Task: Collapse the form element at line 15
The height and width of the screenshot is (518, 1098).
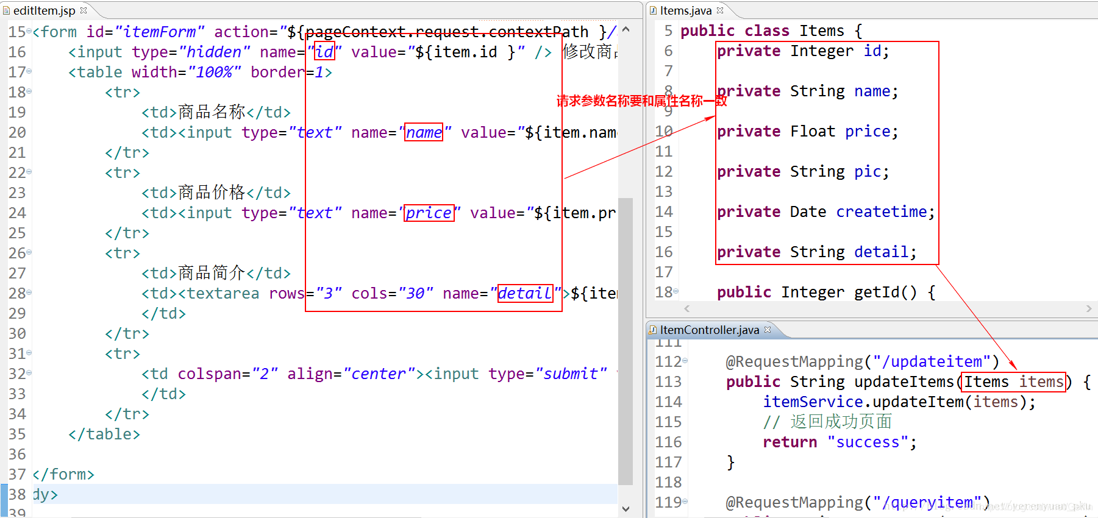Action: click(29, 31)
